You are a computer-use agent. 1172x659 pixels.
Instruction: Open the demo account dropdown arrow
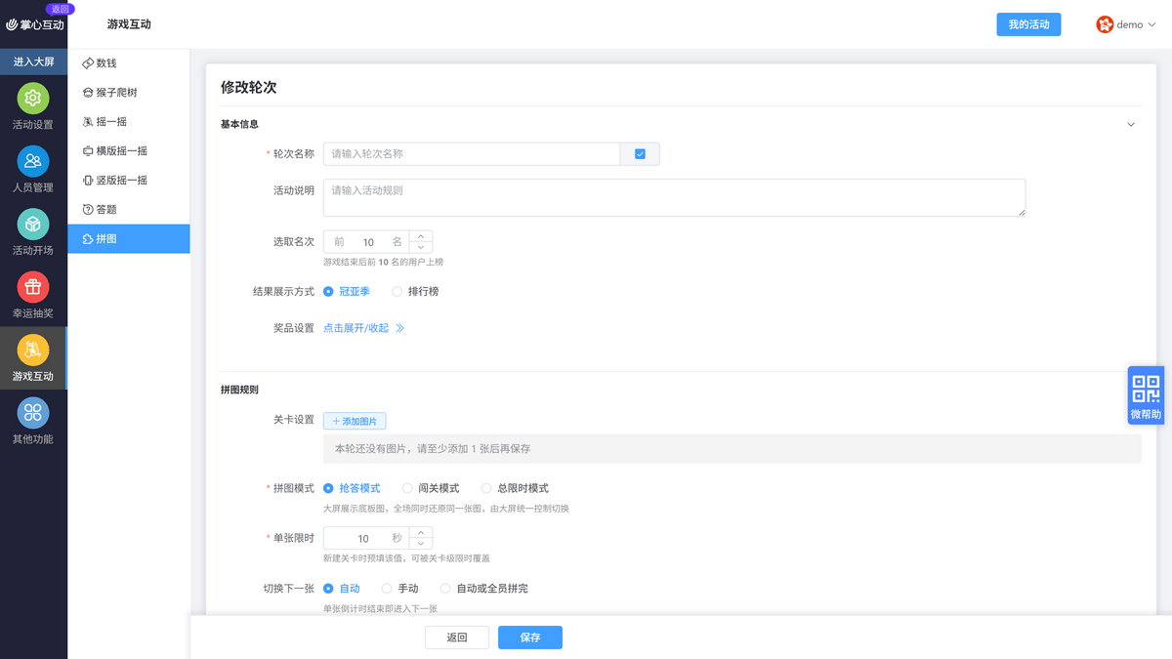(1151, 25)
